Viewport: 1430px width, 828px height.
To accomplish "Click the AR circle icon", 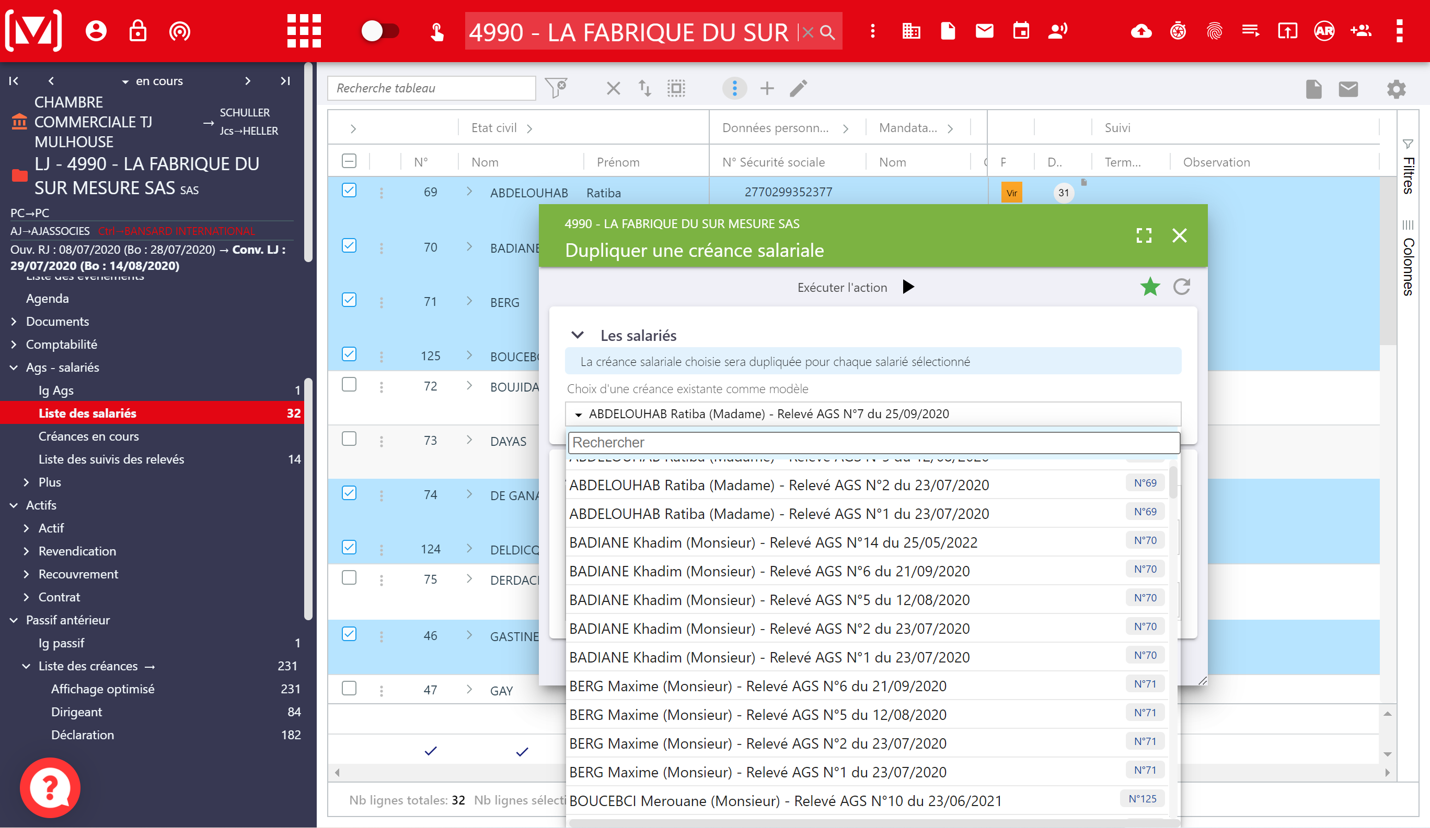I will click(x=1324, y=31).
